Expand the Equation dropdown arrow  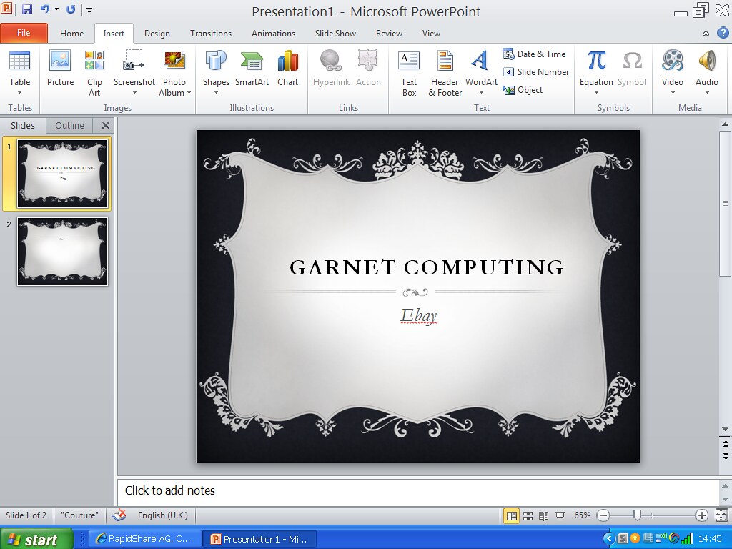596,93
